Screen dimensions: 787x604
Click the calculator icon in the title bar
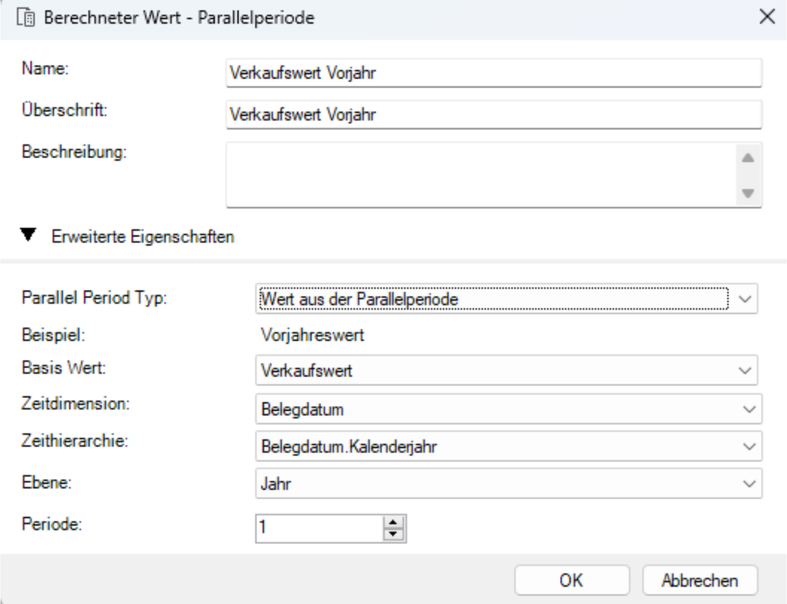tap(26, 18)
